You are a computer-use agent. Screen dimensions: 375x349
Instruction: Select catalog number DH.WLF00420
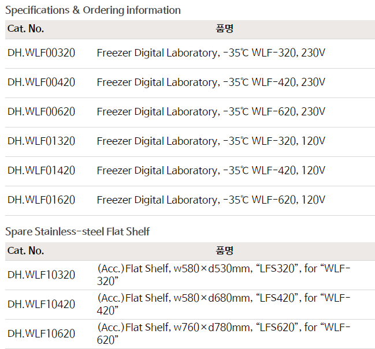click(42, 82)
